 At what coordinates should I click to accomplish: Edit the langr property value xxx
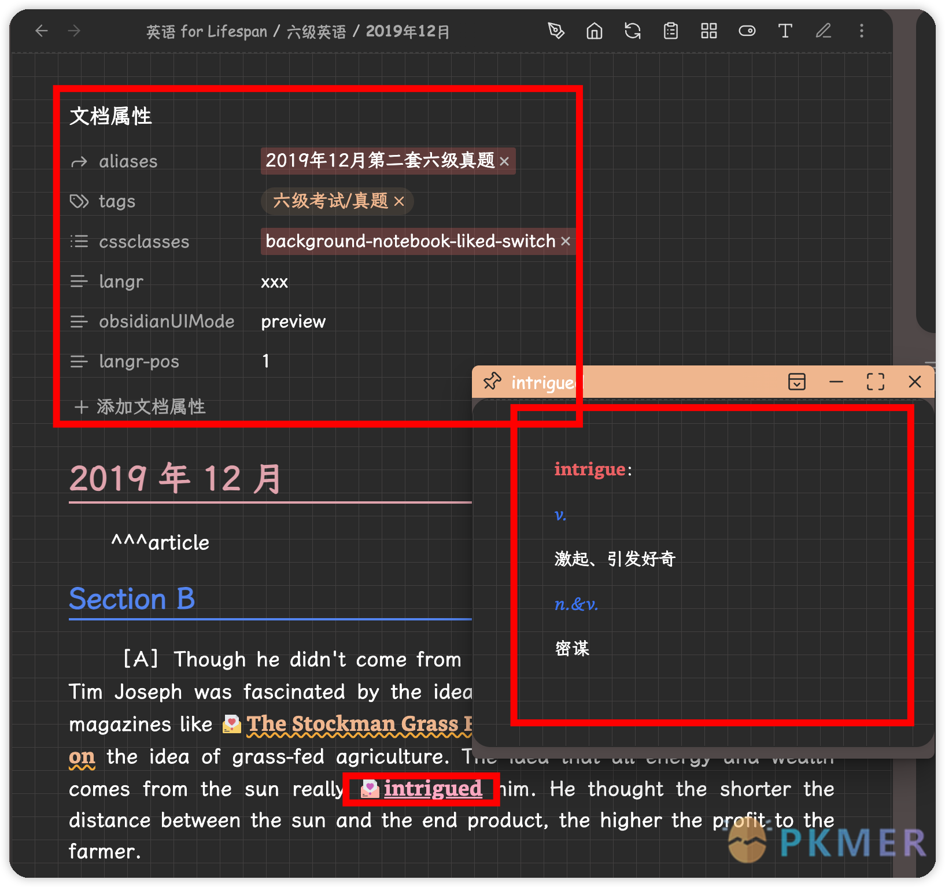coord(274,282)
